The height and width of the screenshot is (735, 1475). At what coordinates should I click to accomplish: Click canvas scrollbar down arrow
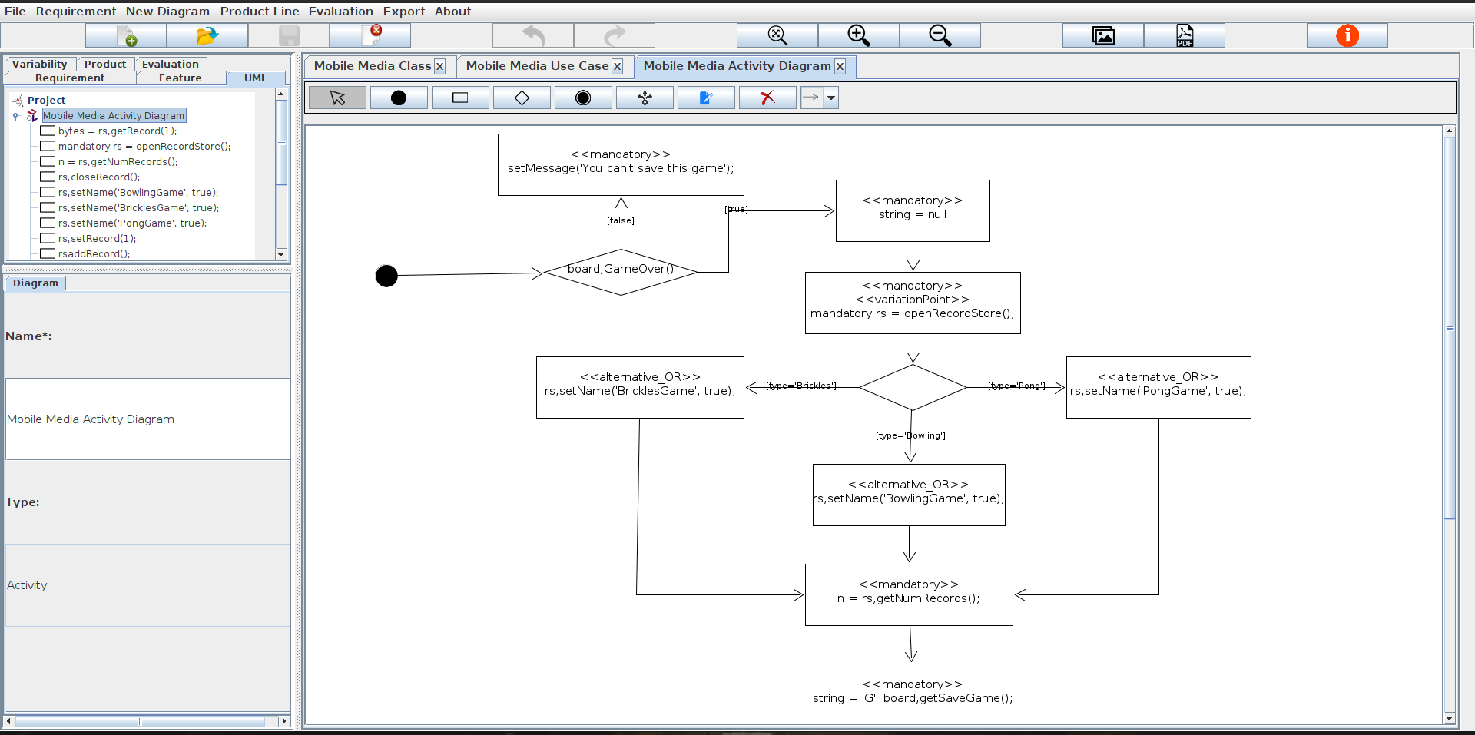(x=1450, y=719)
